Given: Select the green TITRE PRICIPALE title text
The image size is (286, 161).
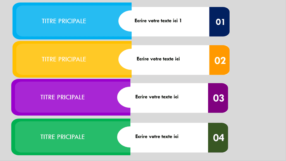Looking at the screenshot, I should [63, 137].
